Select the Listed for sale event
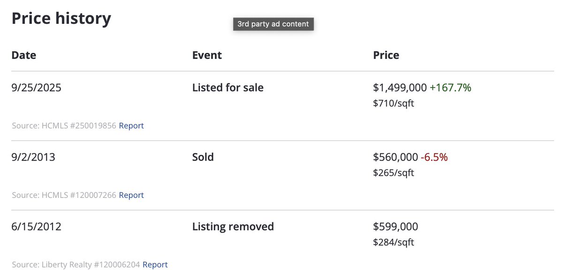563x270 pixels. [228, 88]
